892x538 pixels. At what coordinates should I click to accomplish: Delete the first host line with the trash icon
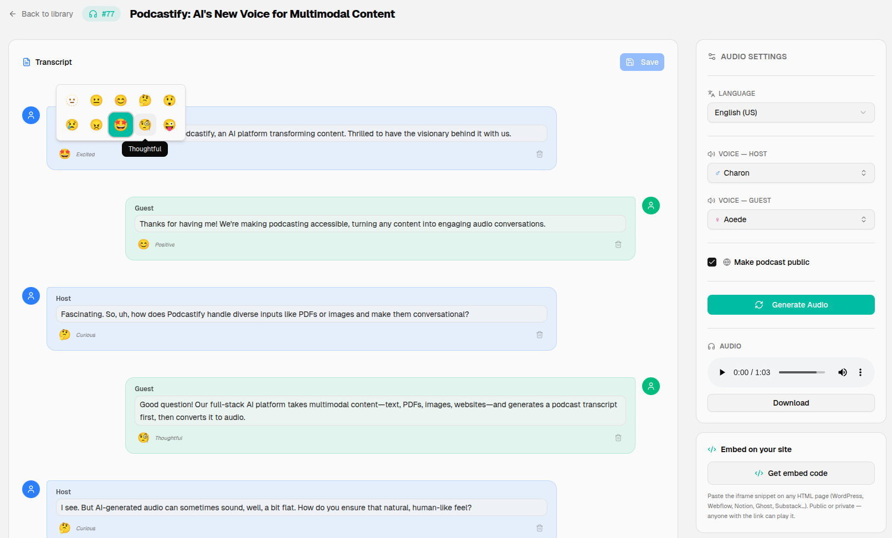[540, 154]
